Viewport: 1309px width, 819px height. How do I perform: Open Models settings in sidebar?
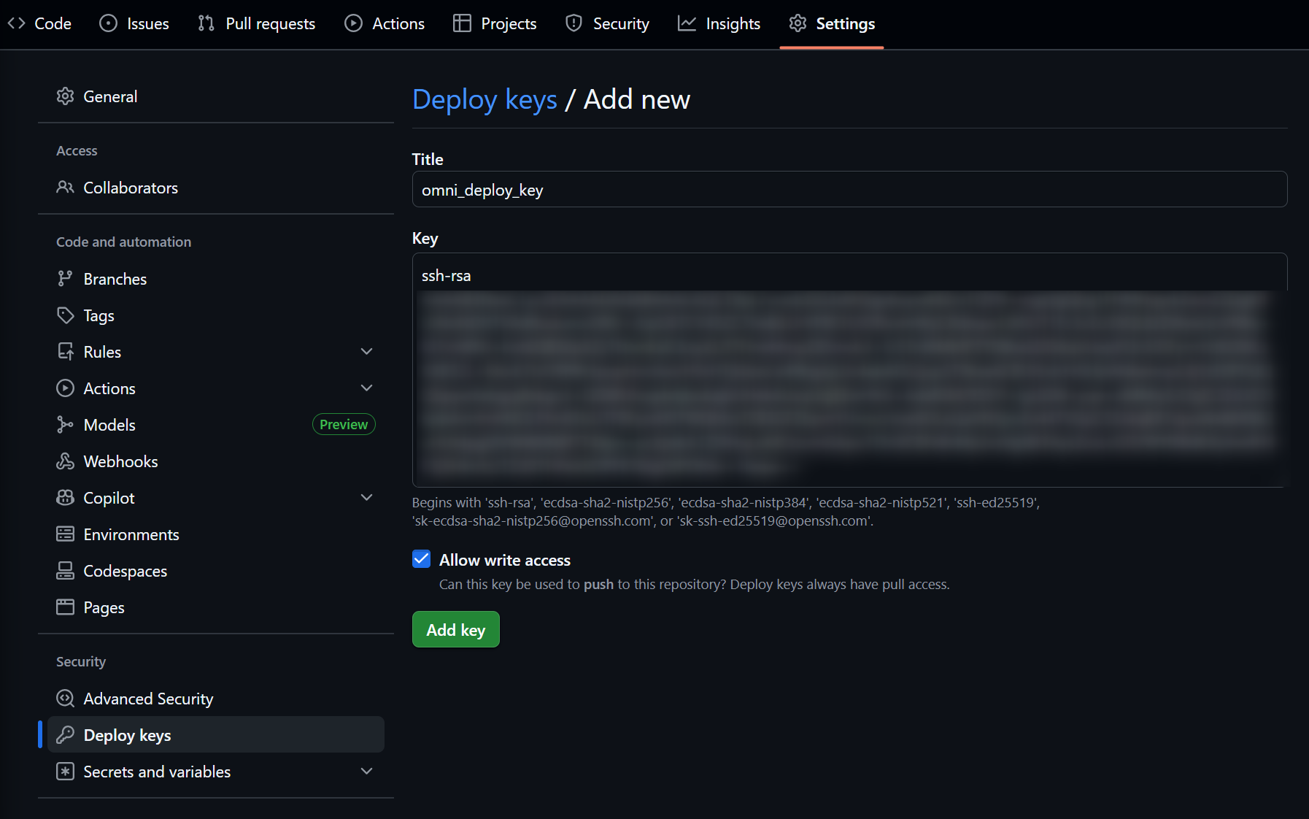click(x=216, y=425)
